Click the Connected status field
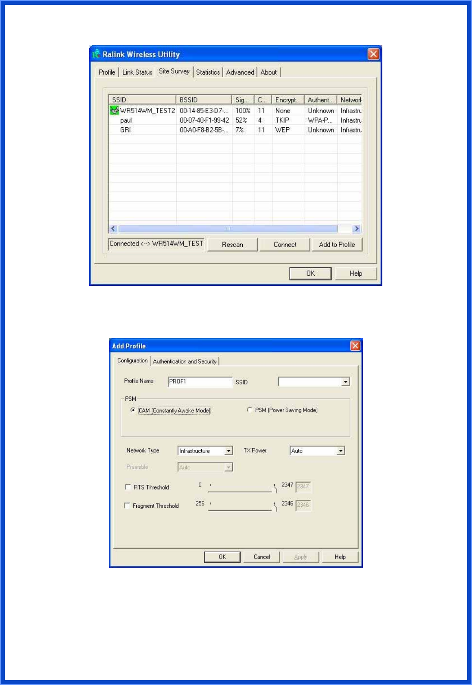Viewport: 472px width, 685px height. tap(156, 244)
